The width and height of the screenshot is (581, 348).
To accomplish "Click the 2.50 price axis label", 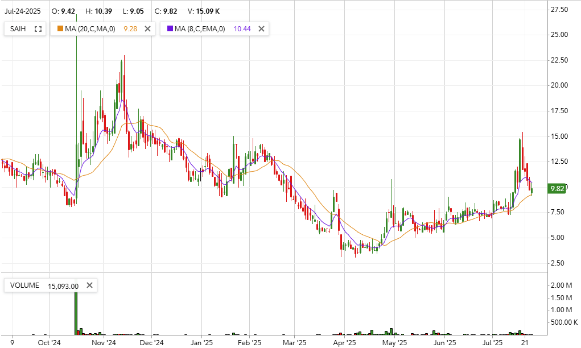I will [557, 263].
